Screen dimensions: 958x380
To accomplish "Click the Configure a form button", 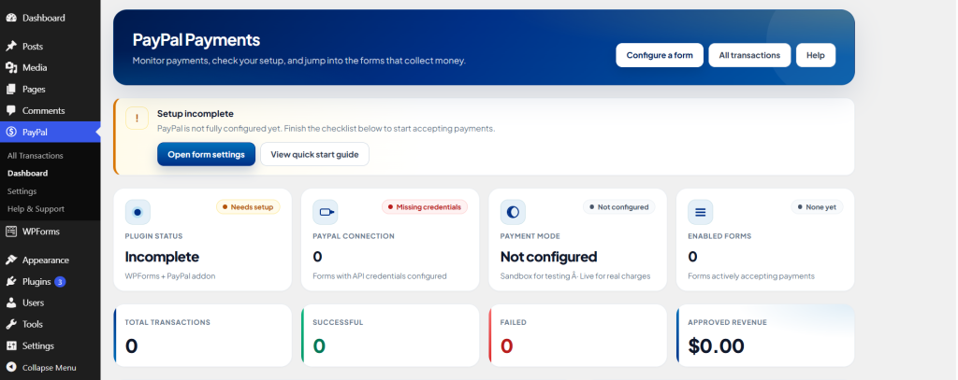I will click(x=660, y=55).
